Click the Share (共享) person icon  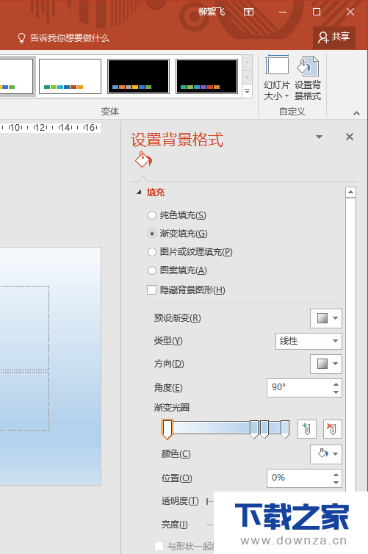click(323, 37)
